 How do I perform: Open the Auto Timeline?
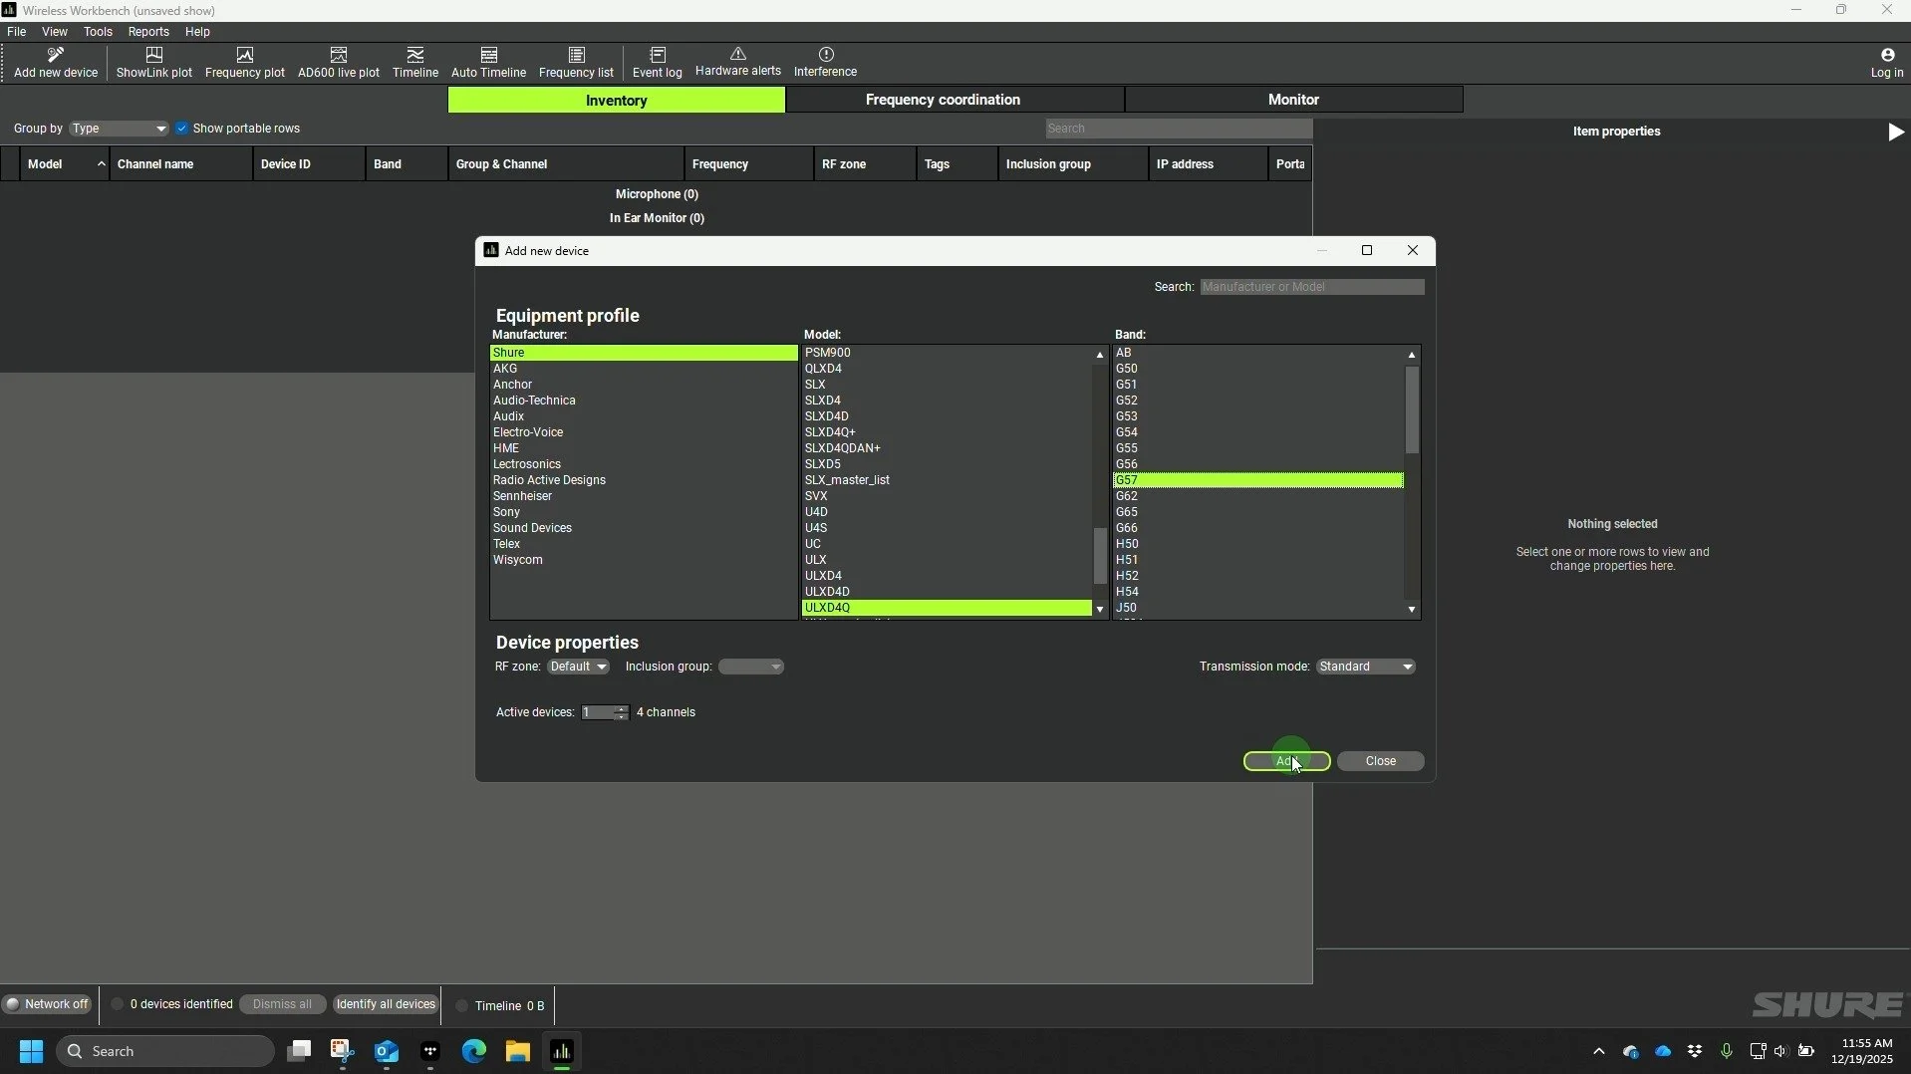(x=488, y=62)
